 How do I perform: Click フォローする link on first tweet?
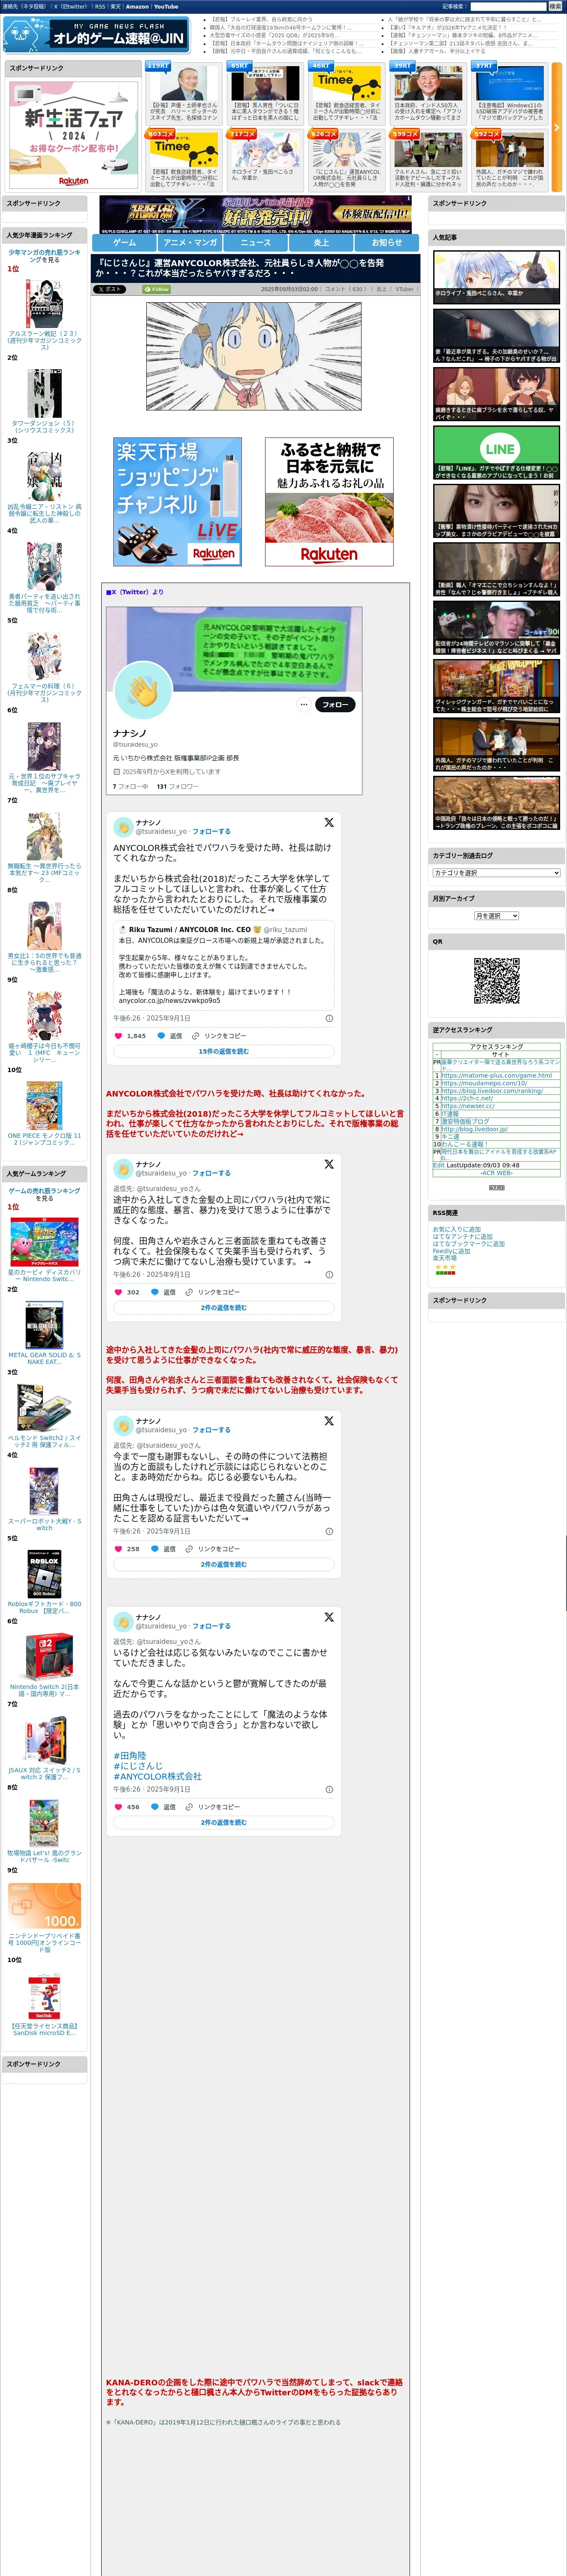coord(211,831)
